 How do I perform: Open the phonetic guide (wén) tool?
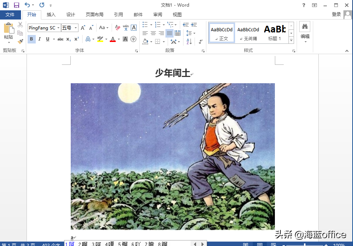126,28
